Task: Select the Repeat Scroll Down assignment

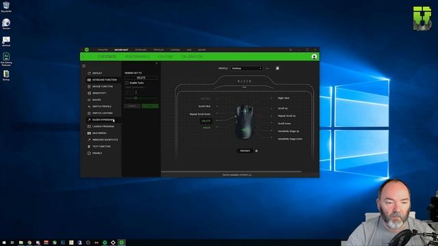Action: (200, 114)
